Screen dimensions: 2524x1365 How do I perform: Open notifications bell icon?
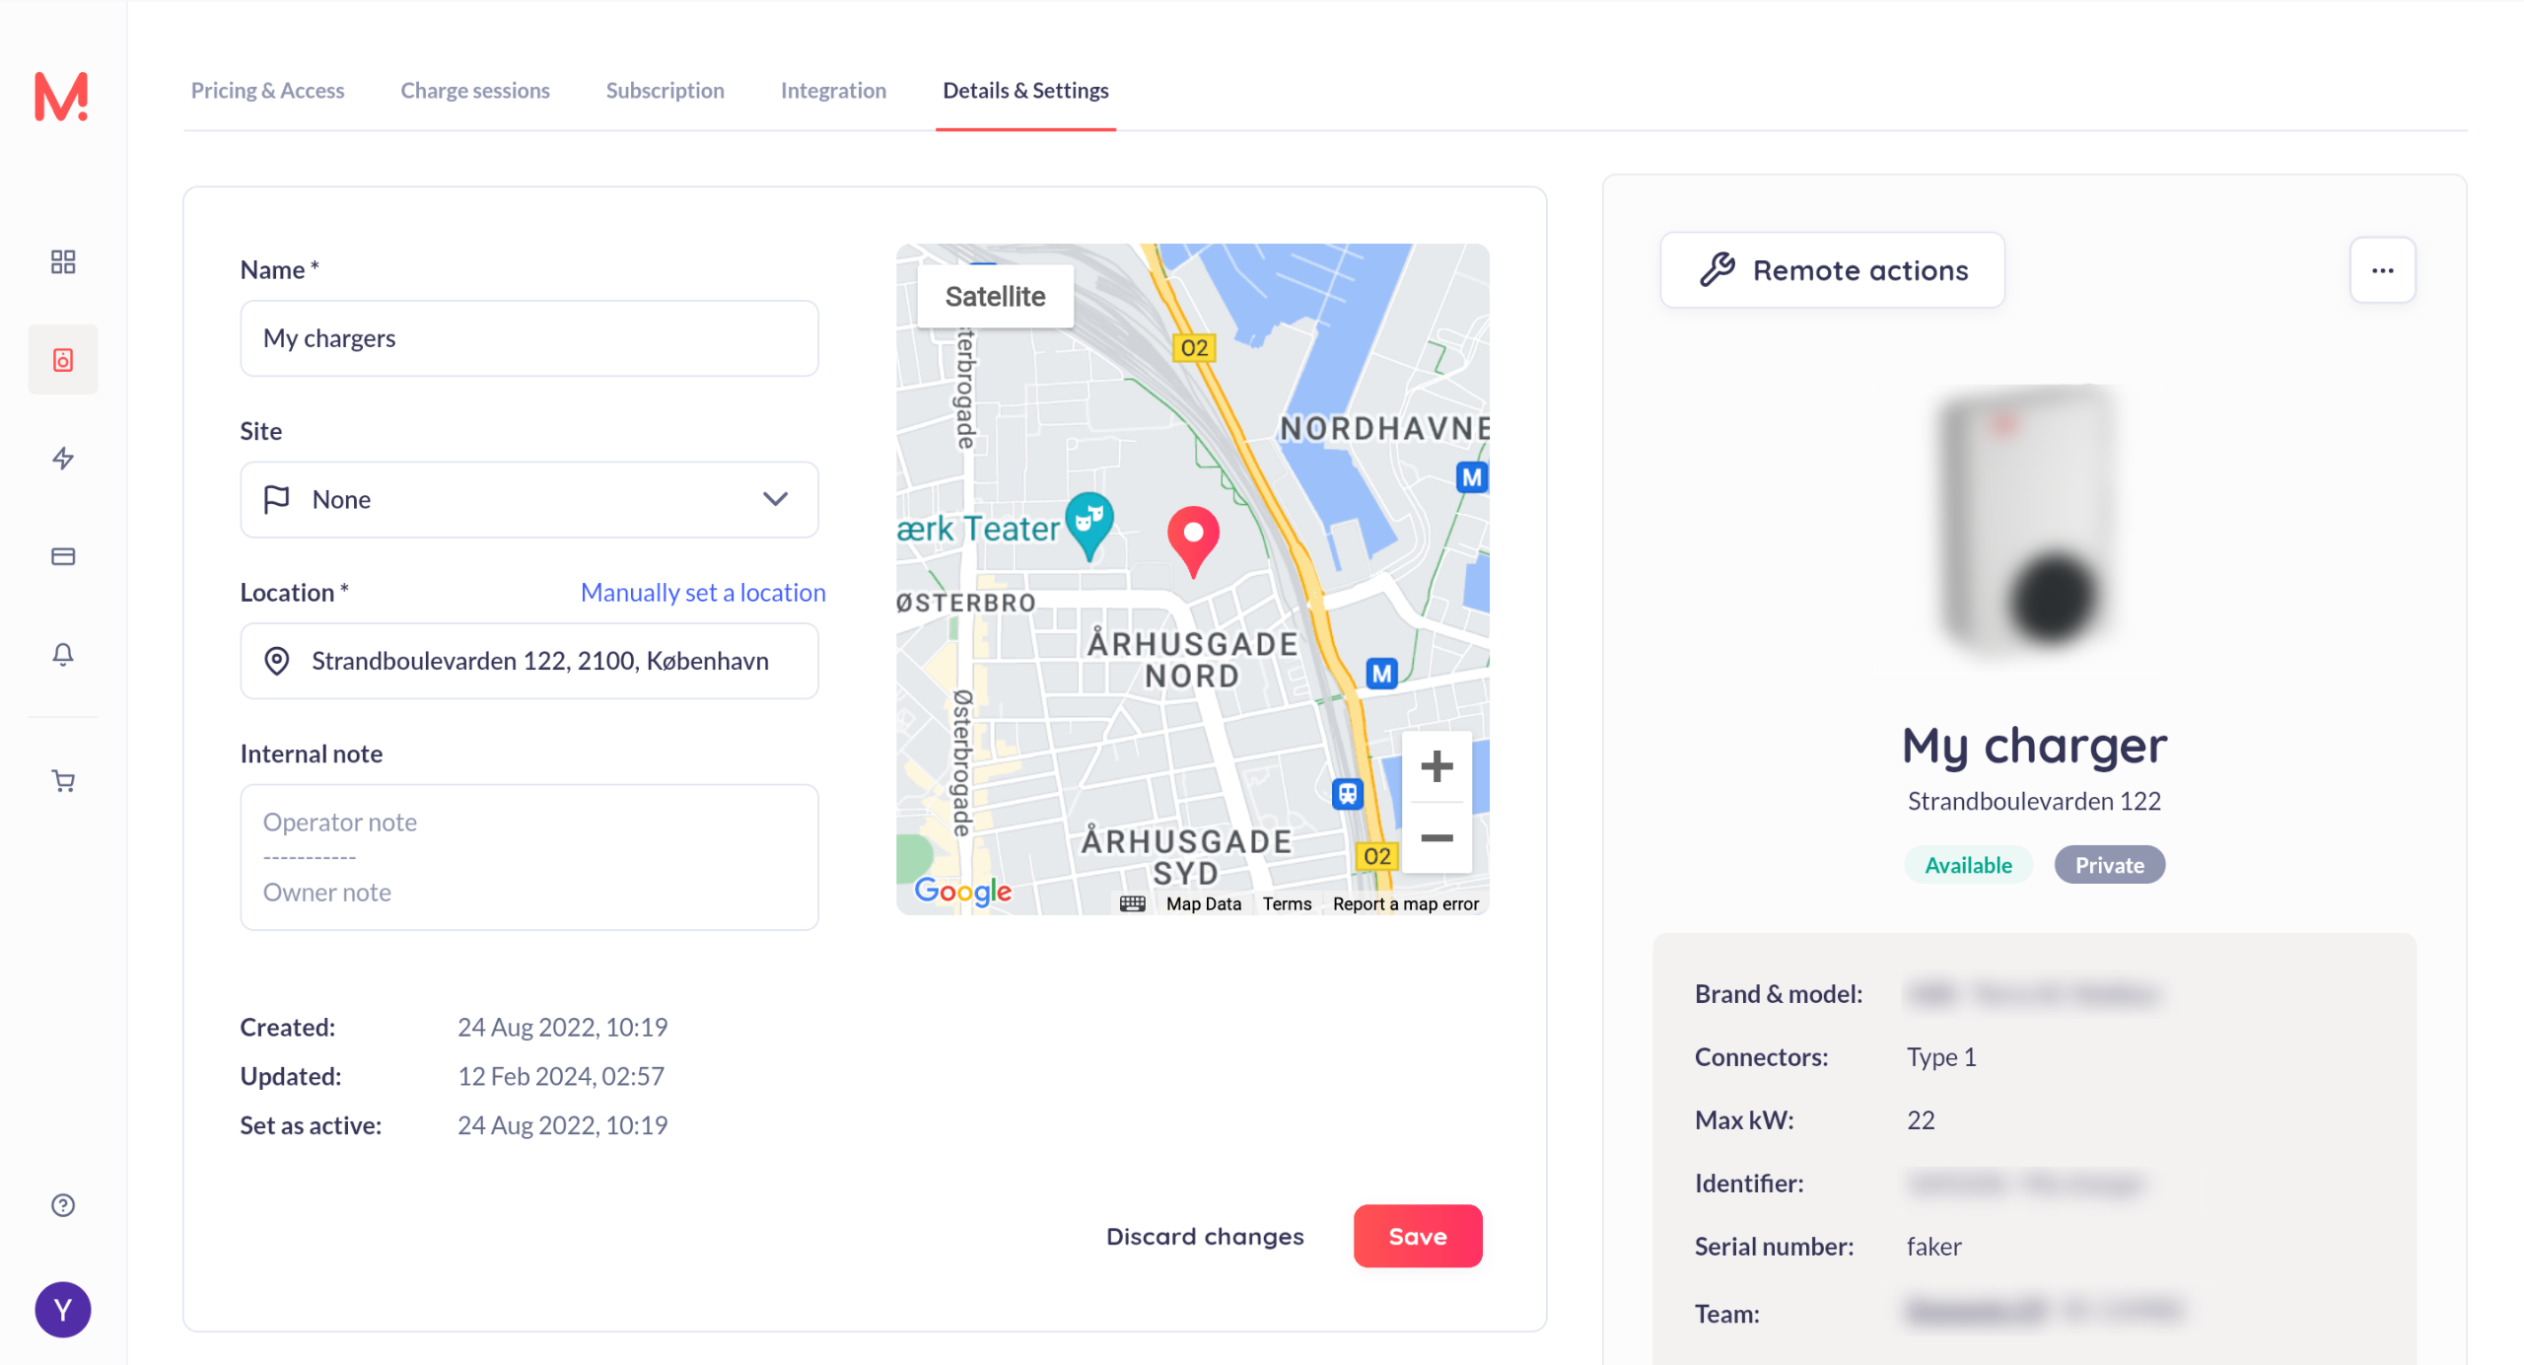point(63,654)
